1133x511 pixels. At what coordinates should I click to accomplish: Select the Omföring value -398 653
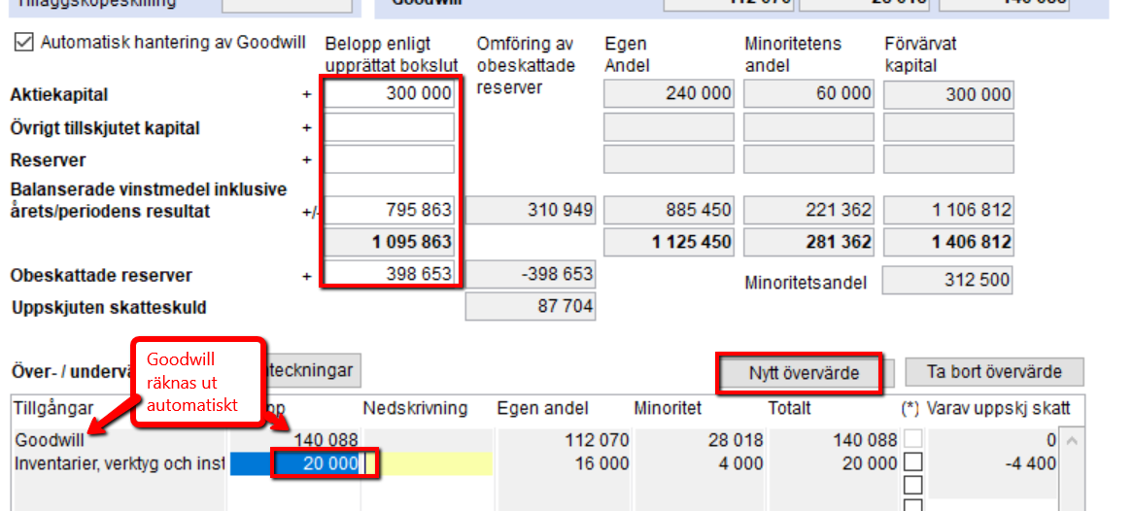click(x=531, y=275)
